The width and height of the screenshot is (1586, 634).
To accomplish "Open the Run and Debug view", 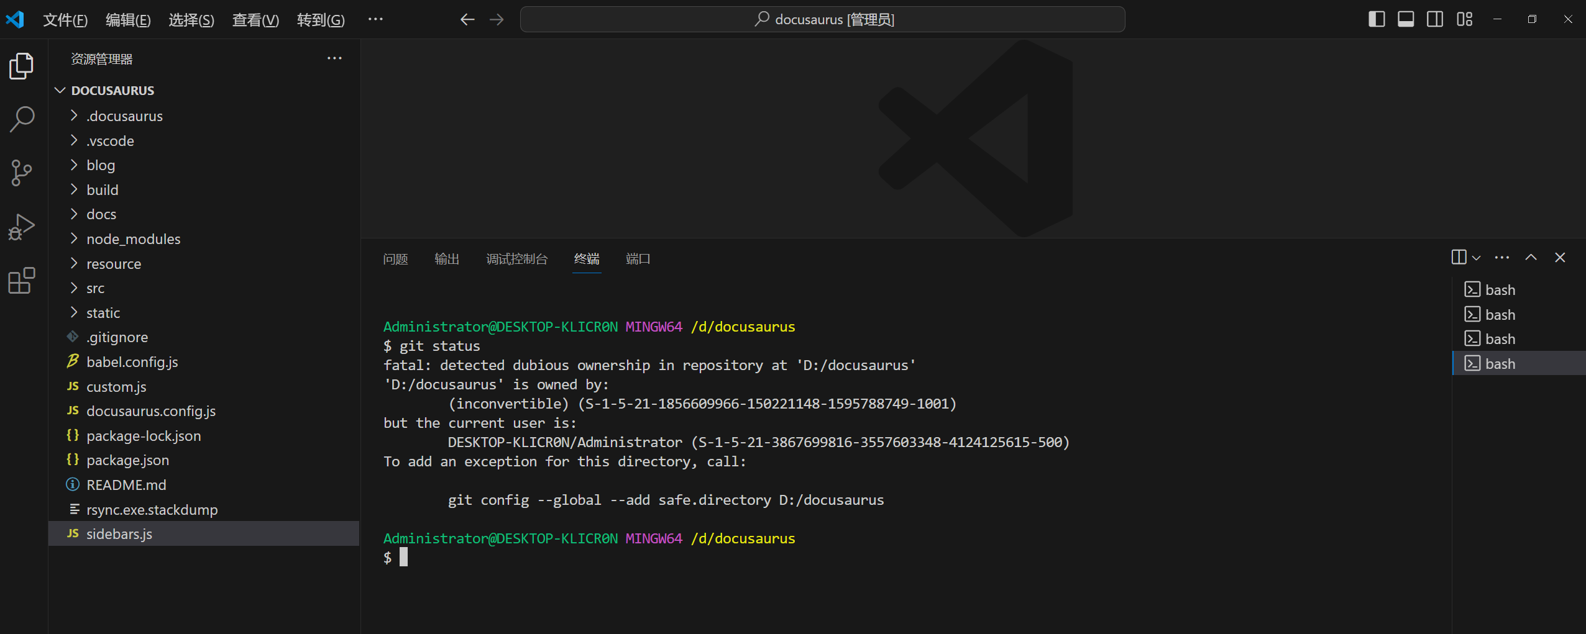I will coord(22,227).
